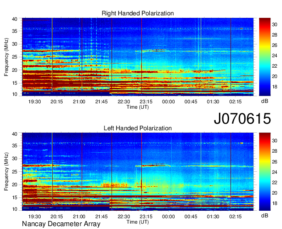
Task: Click 19:30 tick under Left Handed plot
Action: (34, 217)
